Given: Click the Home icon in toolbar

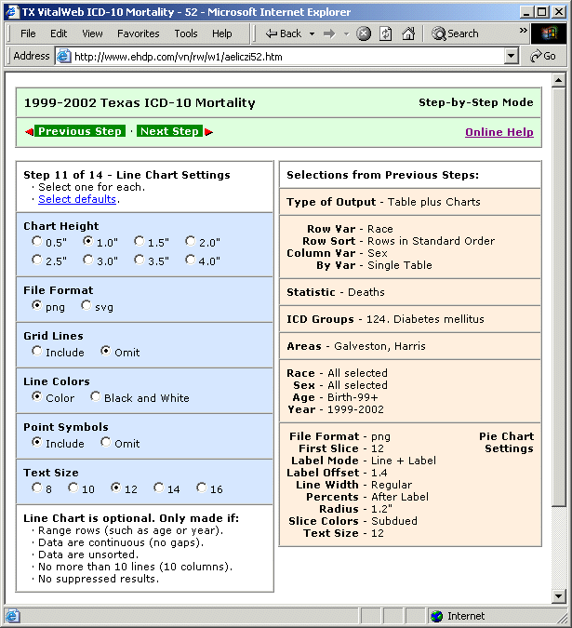Looking at the screenshot, I should pyautogui.click(x=408, y=33).
